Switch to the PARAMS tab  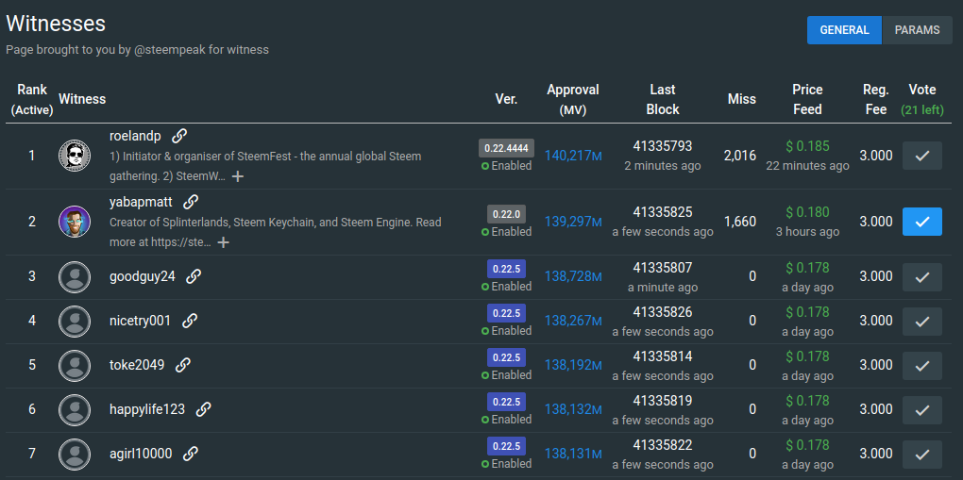(x=917, y=30)
